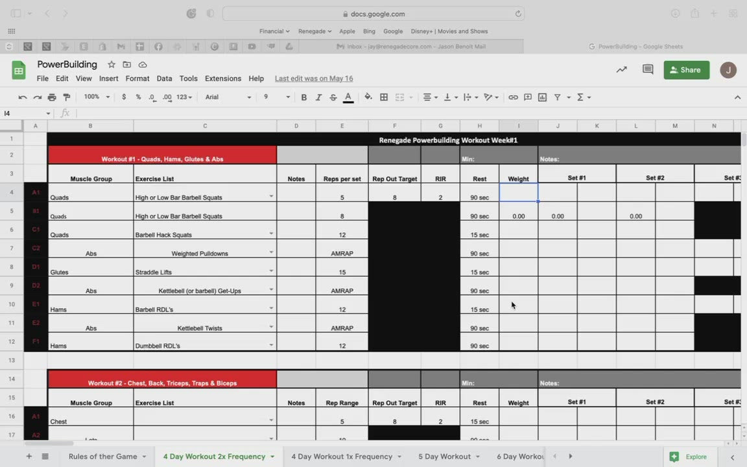This screenshot has width=747, height=467.
Task: Click the borders icon
Action: 384,97
